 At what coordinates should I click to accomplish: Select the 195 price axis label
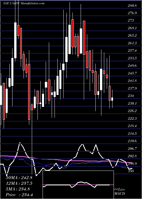131,171
